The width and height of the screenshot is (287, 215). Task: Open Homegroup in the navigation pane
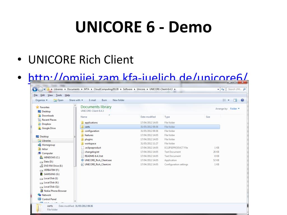pos(48,145)
